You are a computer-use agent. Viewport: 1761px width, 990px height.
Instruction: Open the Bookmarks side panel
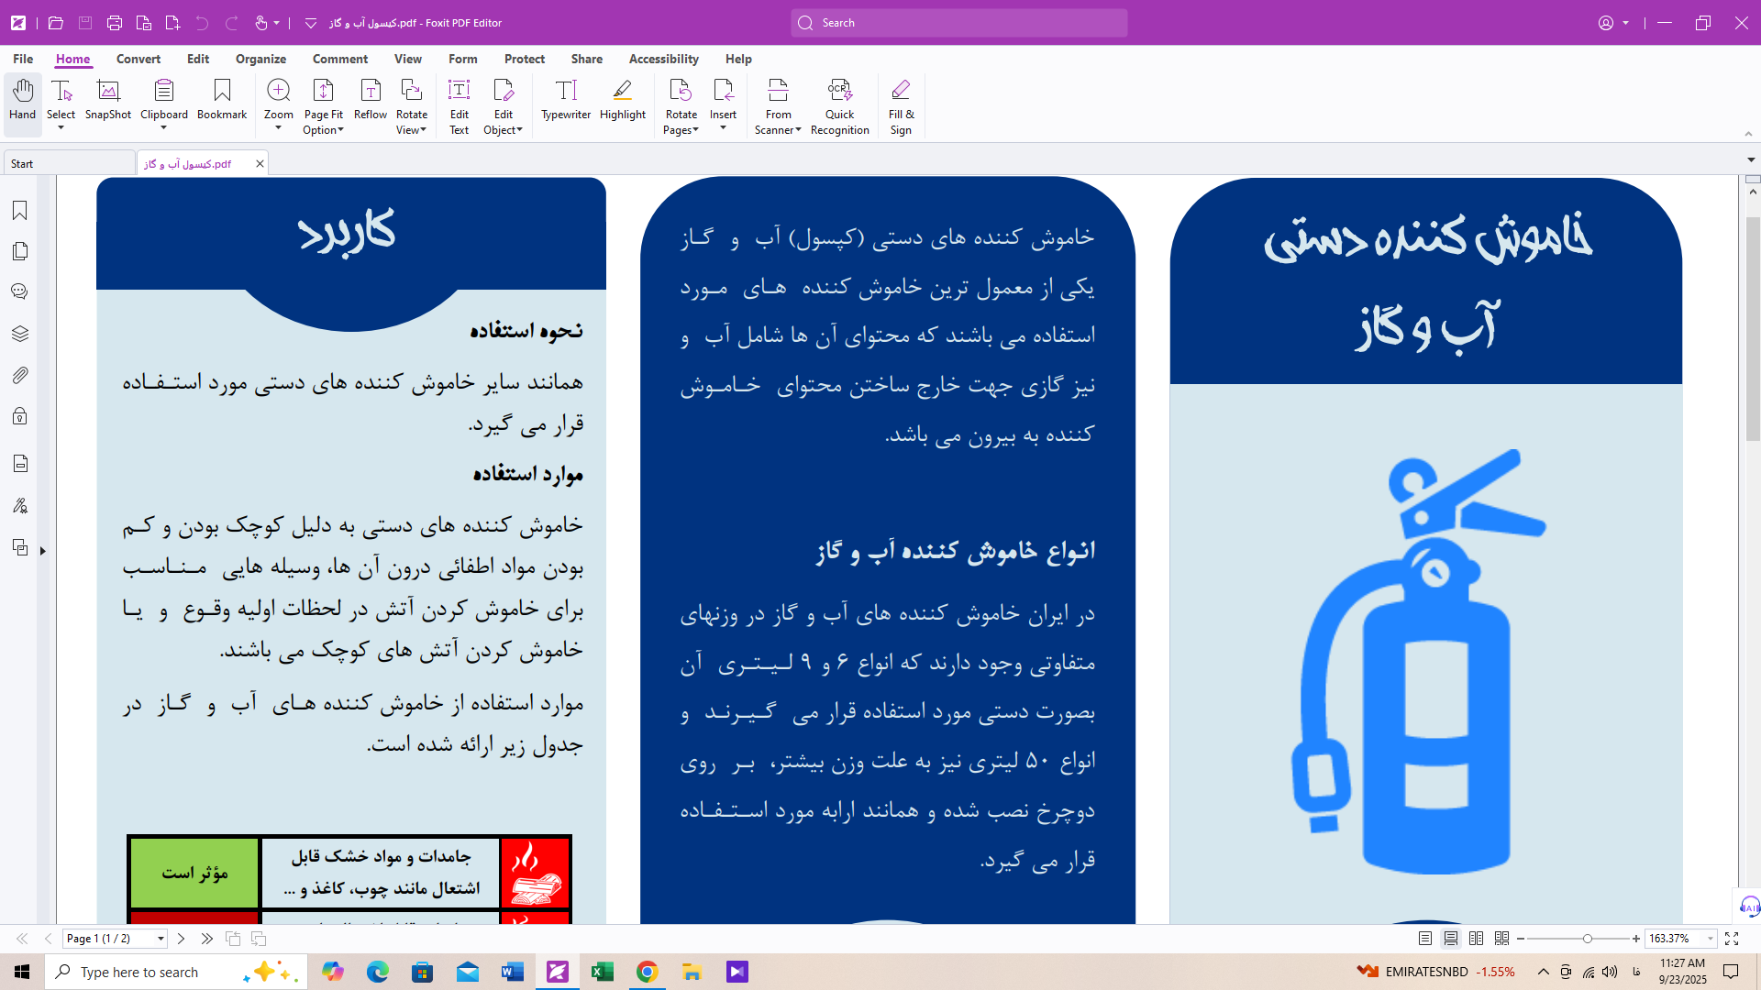tap(20, 211)
